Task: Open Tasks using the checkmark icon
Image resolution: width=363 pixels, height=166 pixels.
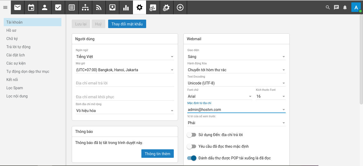Action: point(58,7)
